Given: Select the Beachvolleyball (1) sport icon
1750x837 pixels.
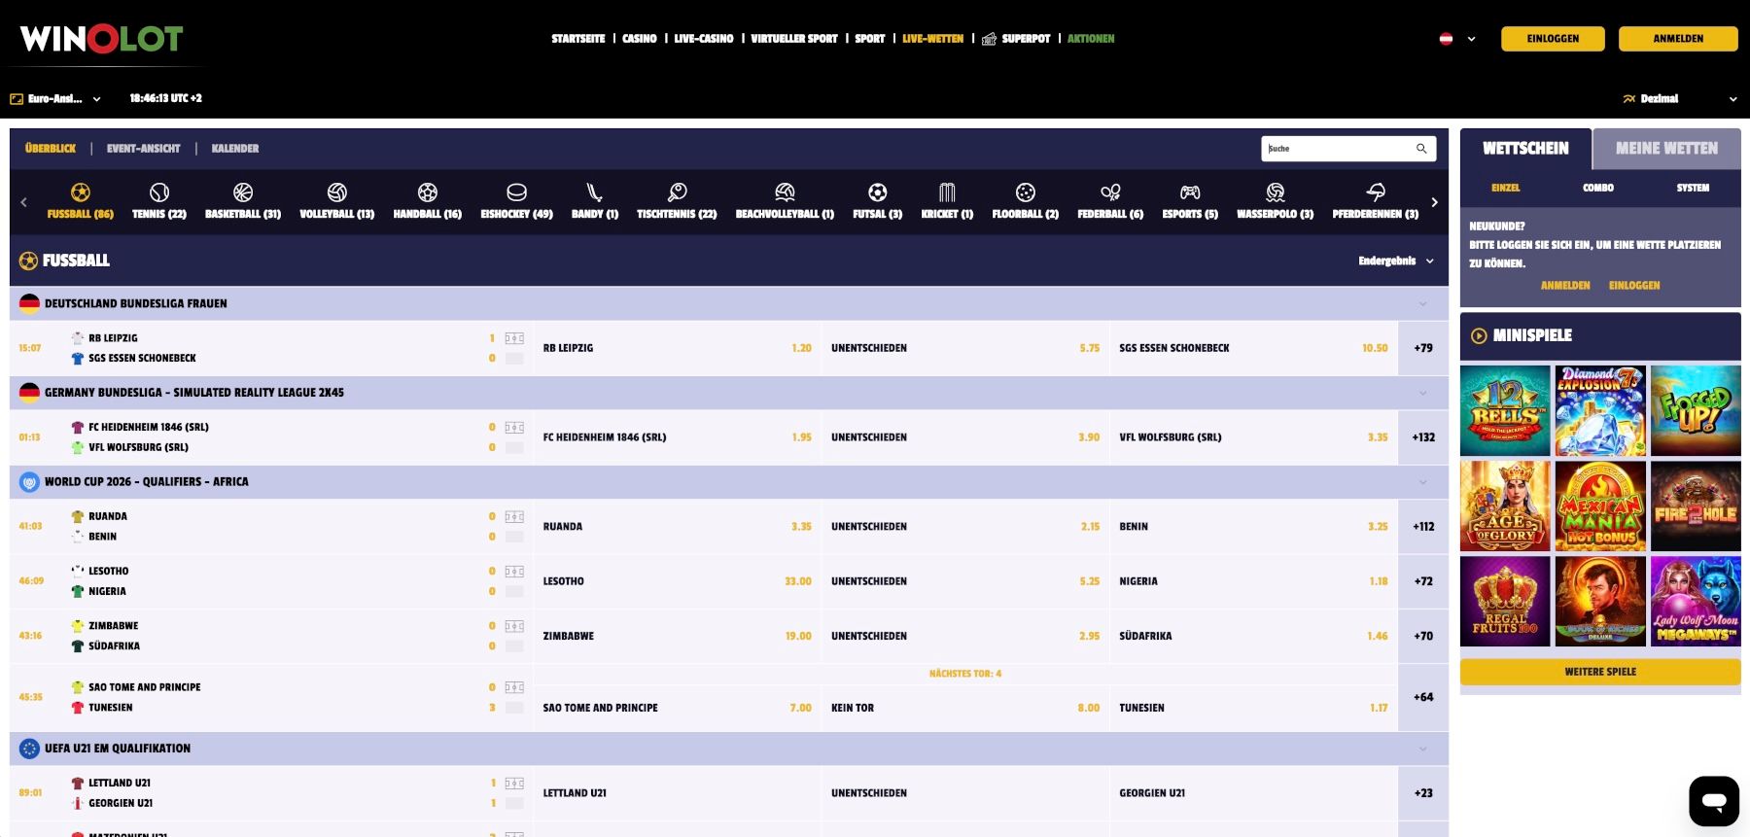Looking at the screenshot, I should coord(785,192).
